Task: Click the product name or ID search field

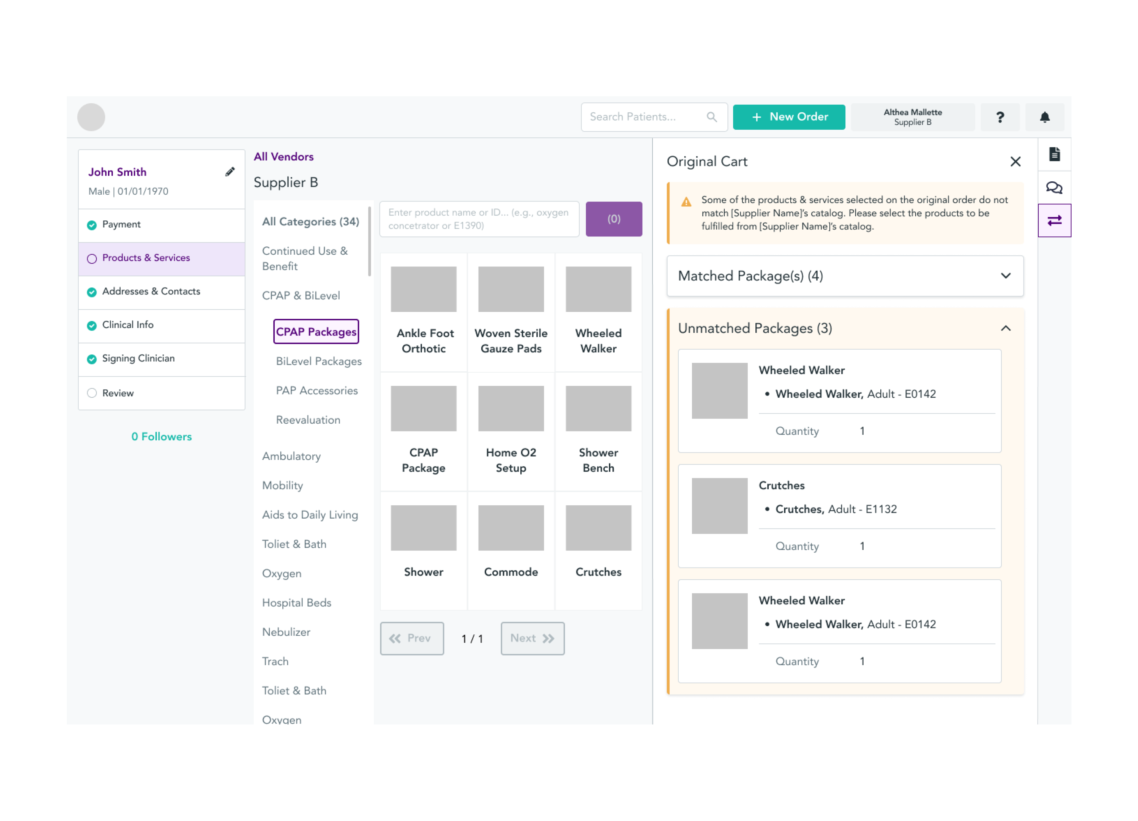Action: [479, 219]
